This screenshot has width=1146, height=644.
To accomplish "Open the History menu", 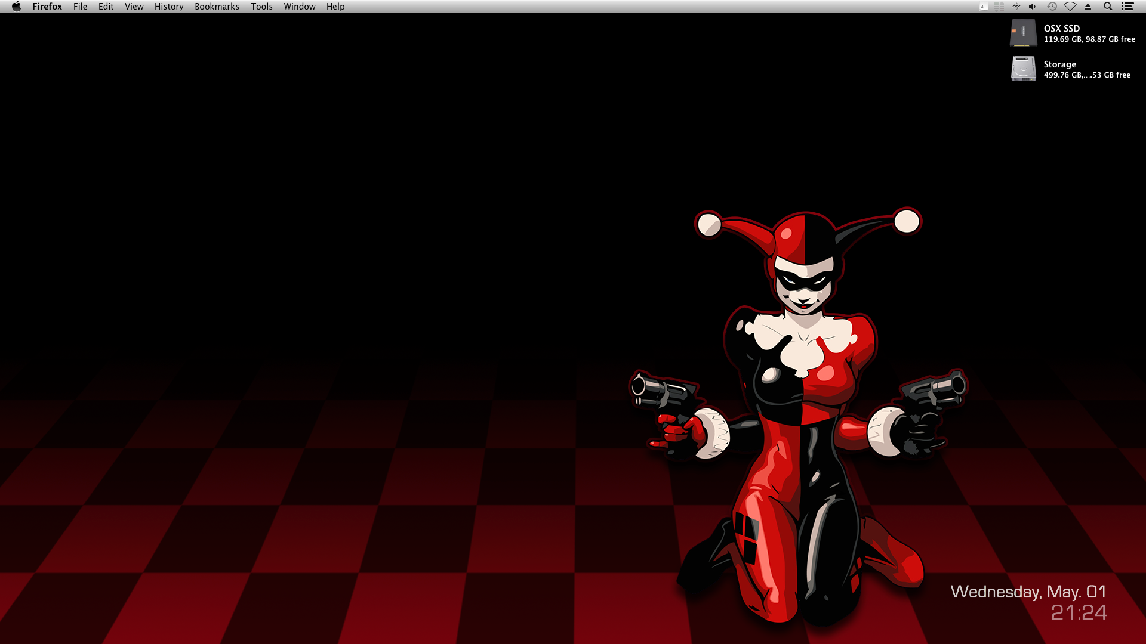I will click(169, 7).
